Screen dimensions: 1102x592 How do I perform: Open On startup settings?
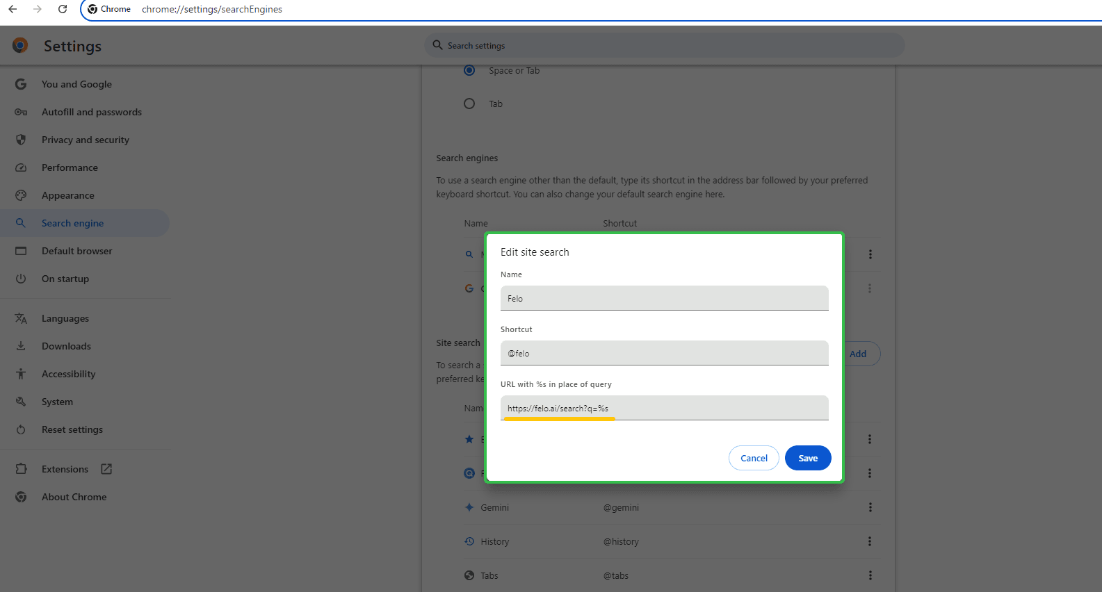click(x=65, y=279)
